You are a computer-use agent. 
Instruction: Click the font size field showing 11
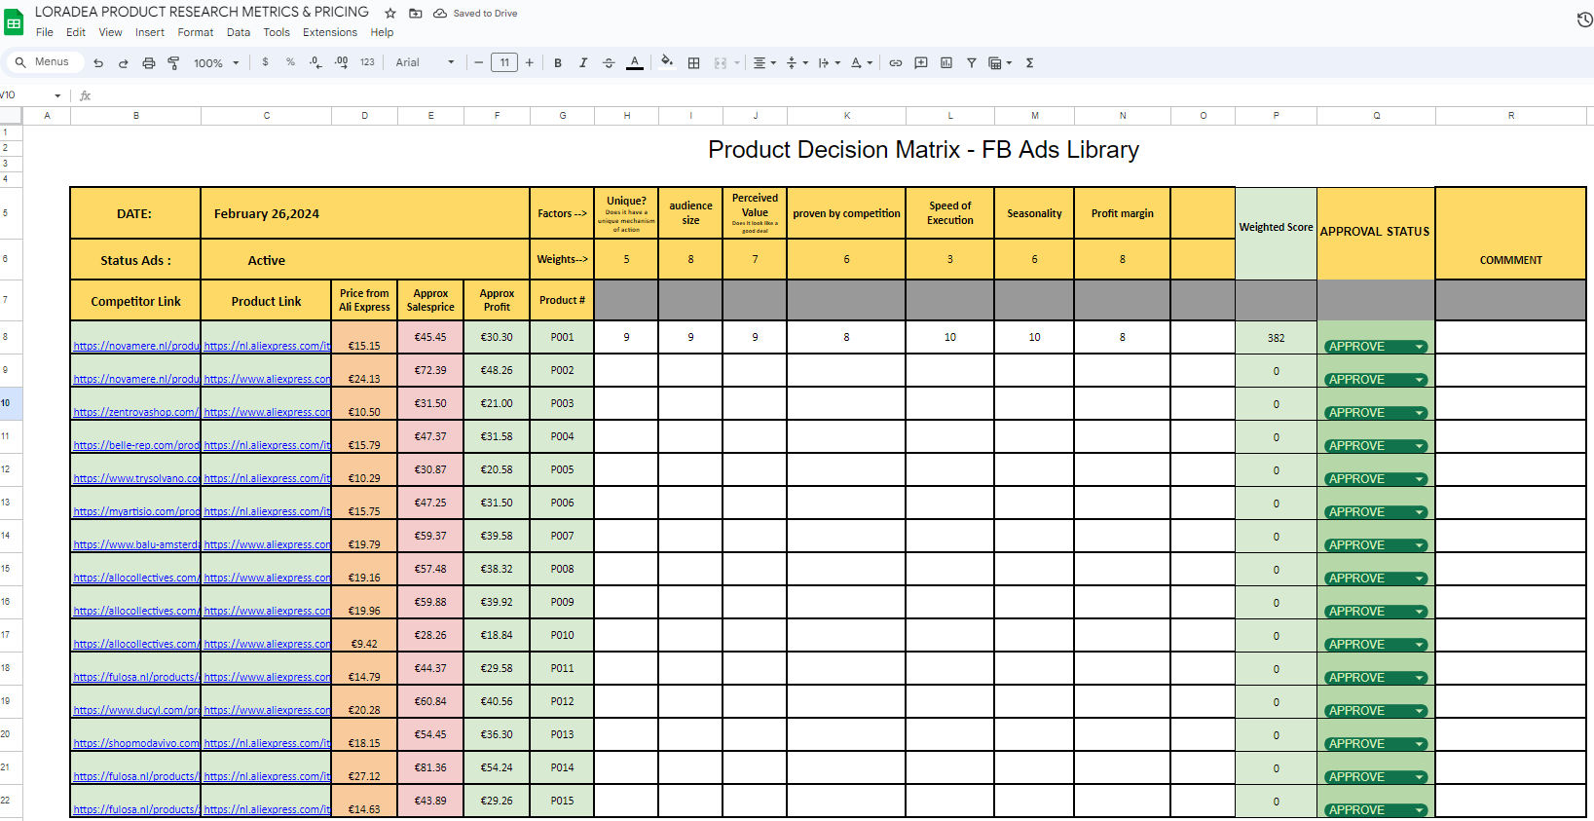tap(504, 62)
